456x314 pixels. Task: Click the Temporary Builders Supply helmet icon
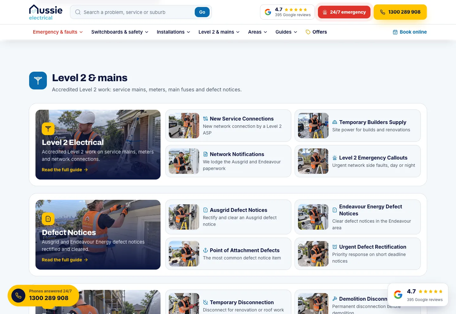tap(335, 122)
